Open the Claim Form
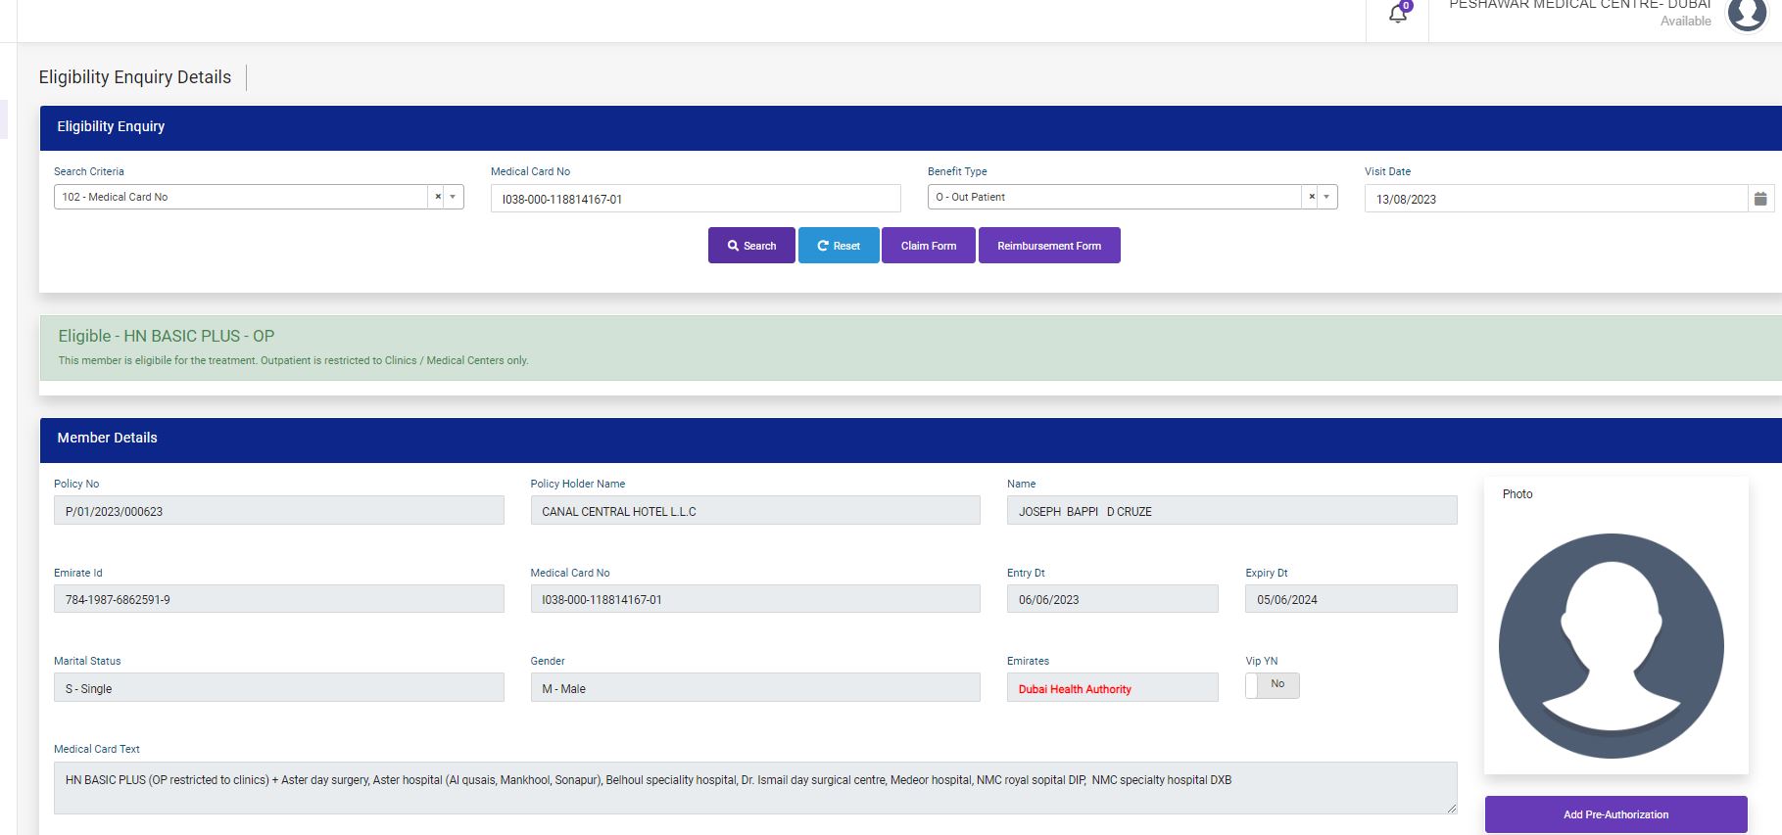This screenshot has height=835, width=1782. point(928,246)
